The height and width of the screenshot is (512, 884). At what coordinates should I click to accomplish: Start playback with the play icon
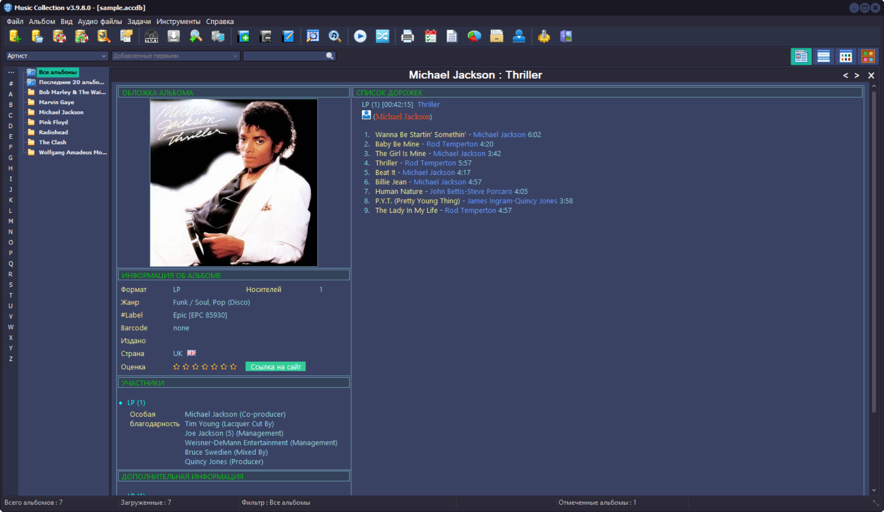[x=360, y=36]
